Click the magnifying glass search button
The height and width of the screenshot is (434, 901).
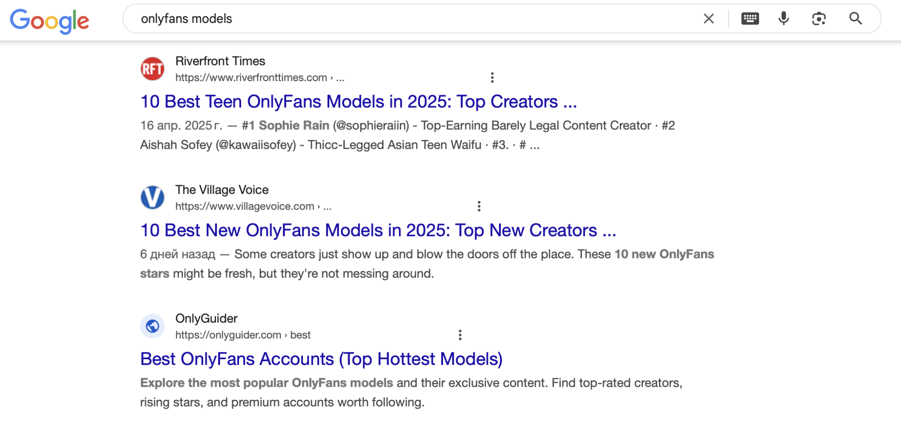(855, 18)
